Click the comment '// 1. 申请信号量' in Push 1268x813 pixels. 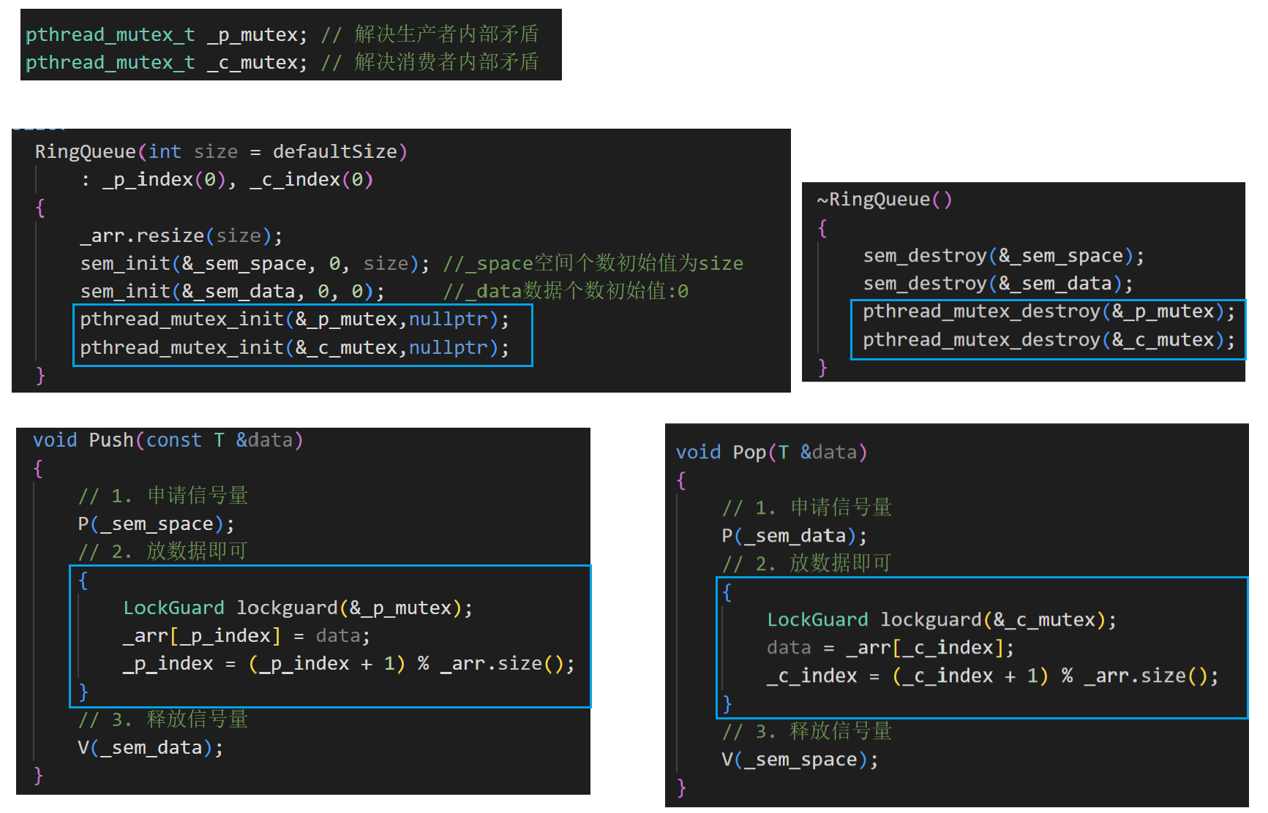[163, 496]
